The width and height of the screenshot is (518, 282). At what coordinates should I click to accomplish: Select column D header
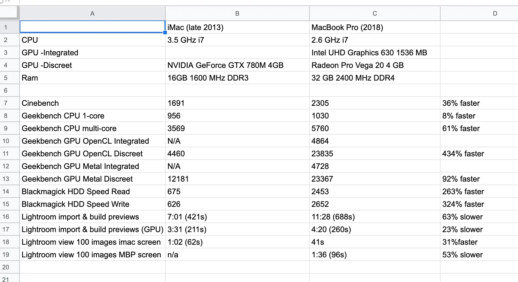pyautogui.click(x=495, y=13)
